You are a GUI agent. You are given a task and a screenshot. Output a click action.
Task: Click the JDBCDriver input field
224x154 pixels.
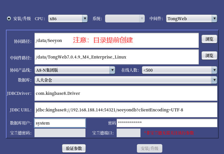(x=126, y=93)
